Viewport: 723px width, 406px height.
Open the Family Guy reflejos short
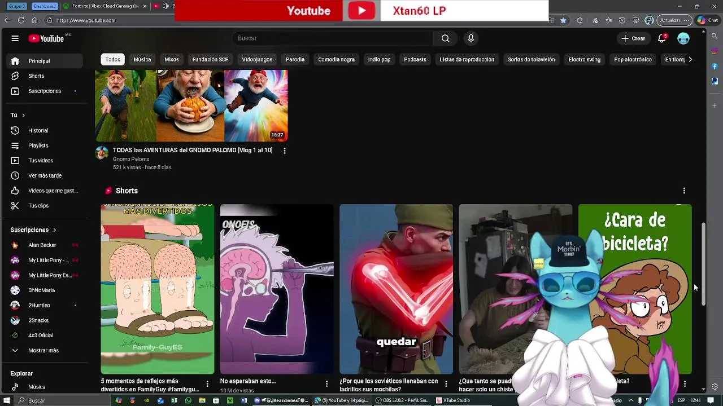click(158, 289)
